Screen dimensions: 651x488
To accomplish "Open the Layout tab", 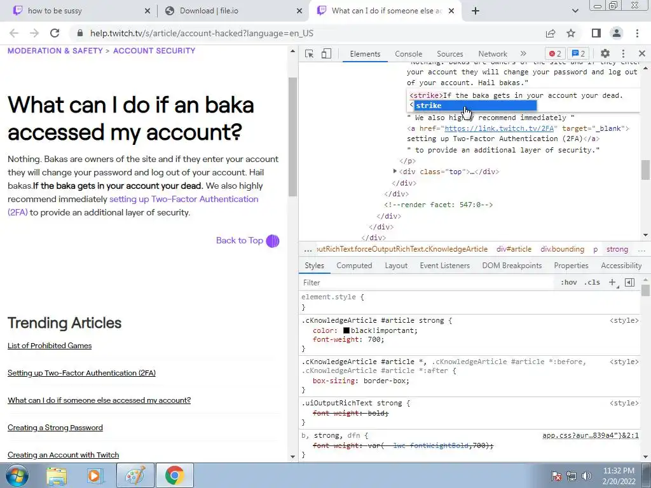I will [x=396, y=266].
